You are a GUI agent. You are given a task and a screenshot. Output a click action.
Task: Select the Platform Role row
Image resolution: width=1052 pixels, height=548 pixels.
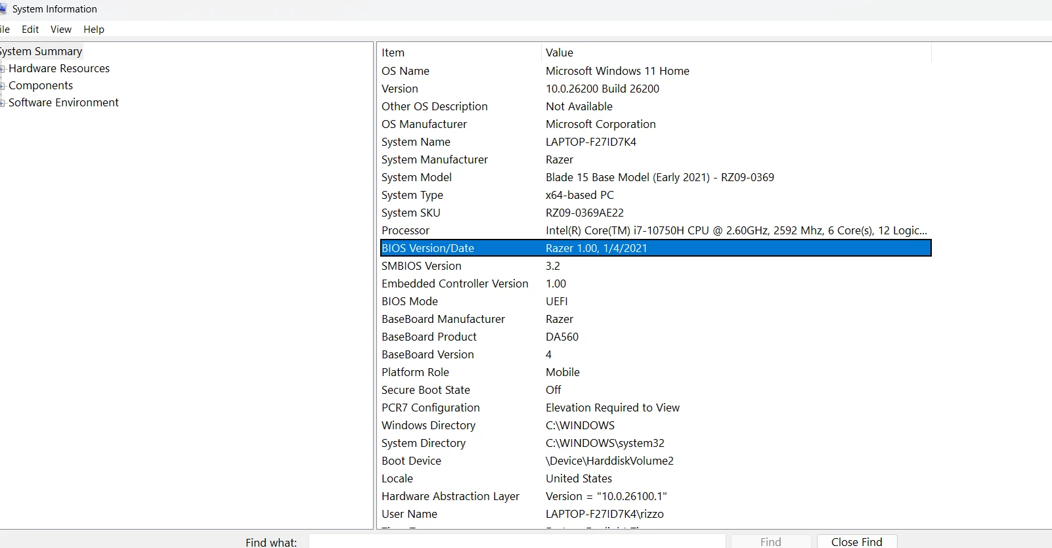point(655,372)
